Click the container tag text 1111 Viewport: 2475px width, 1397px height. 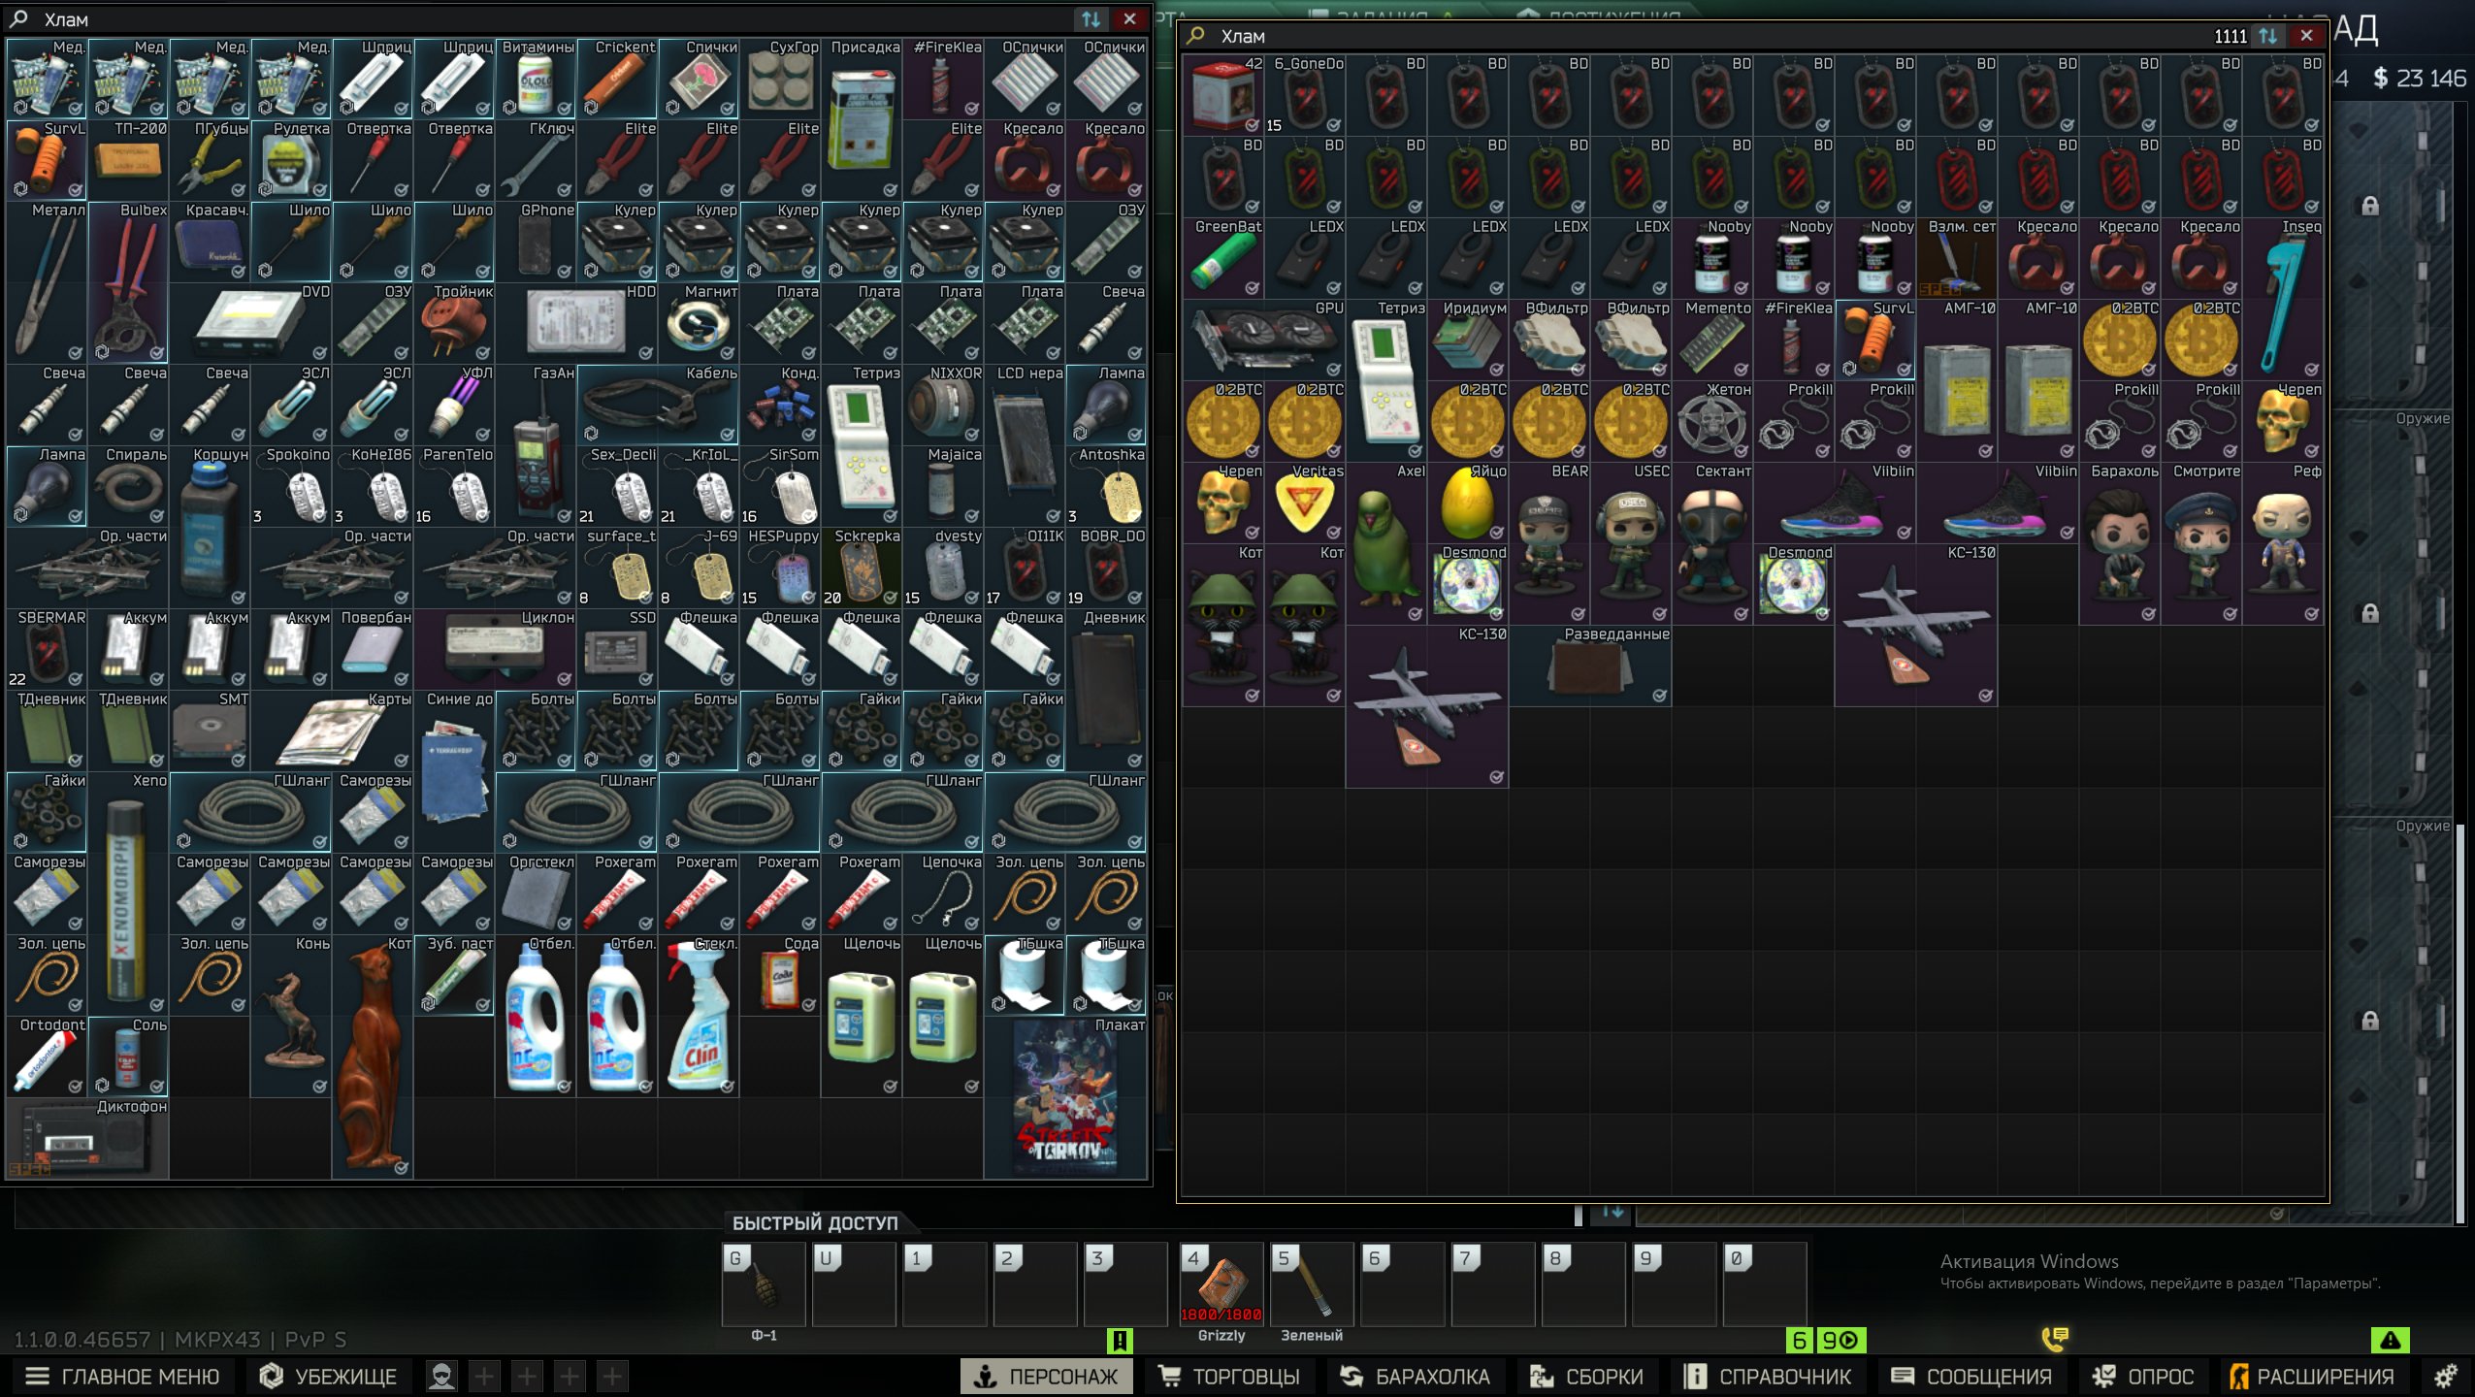(x=2231, y=36)
